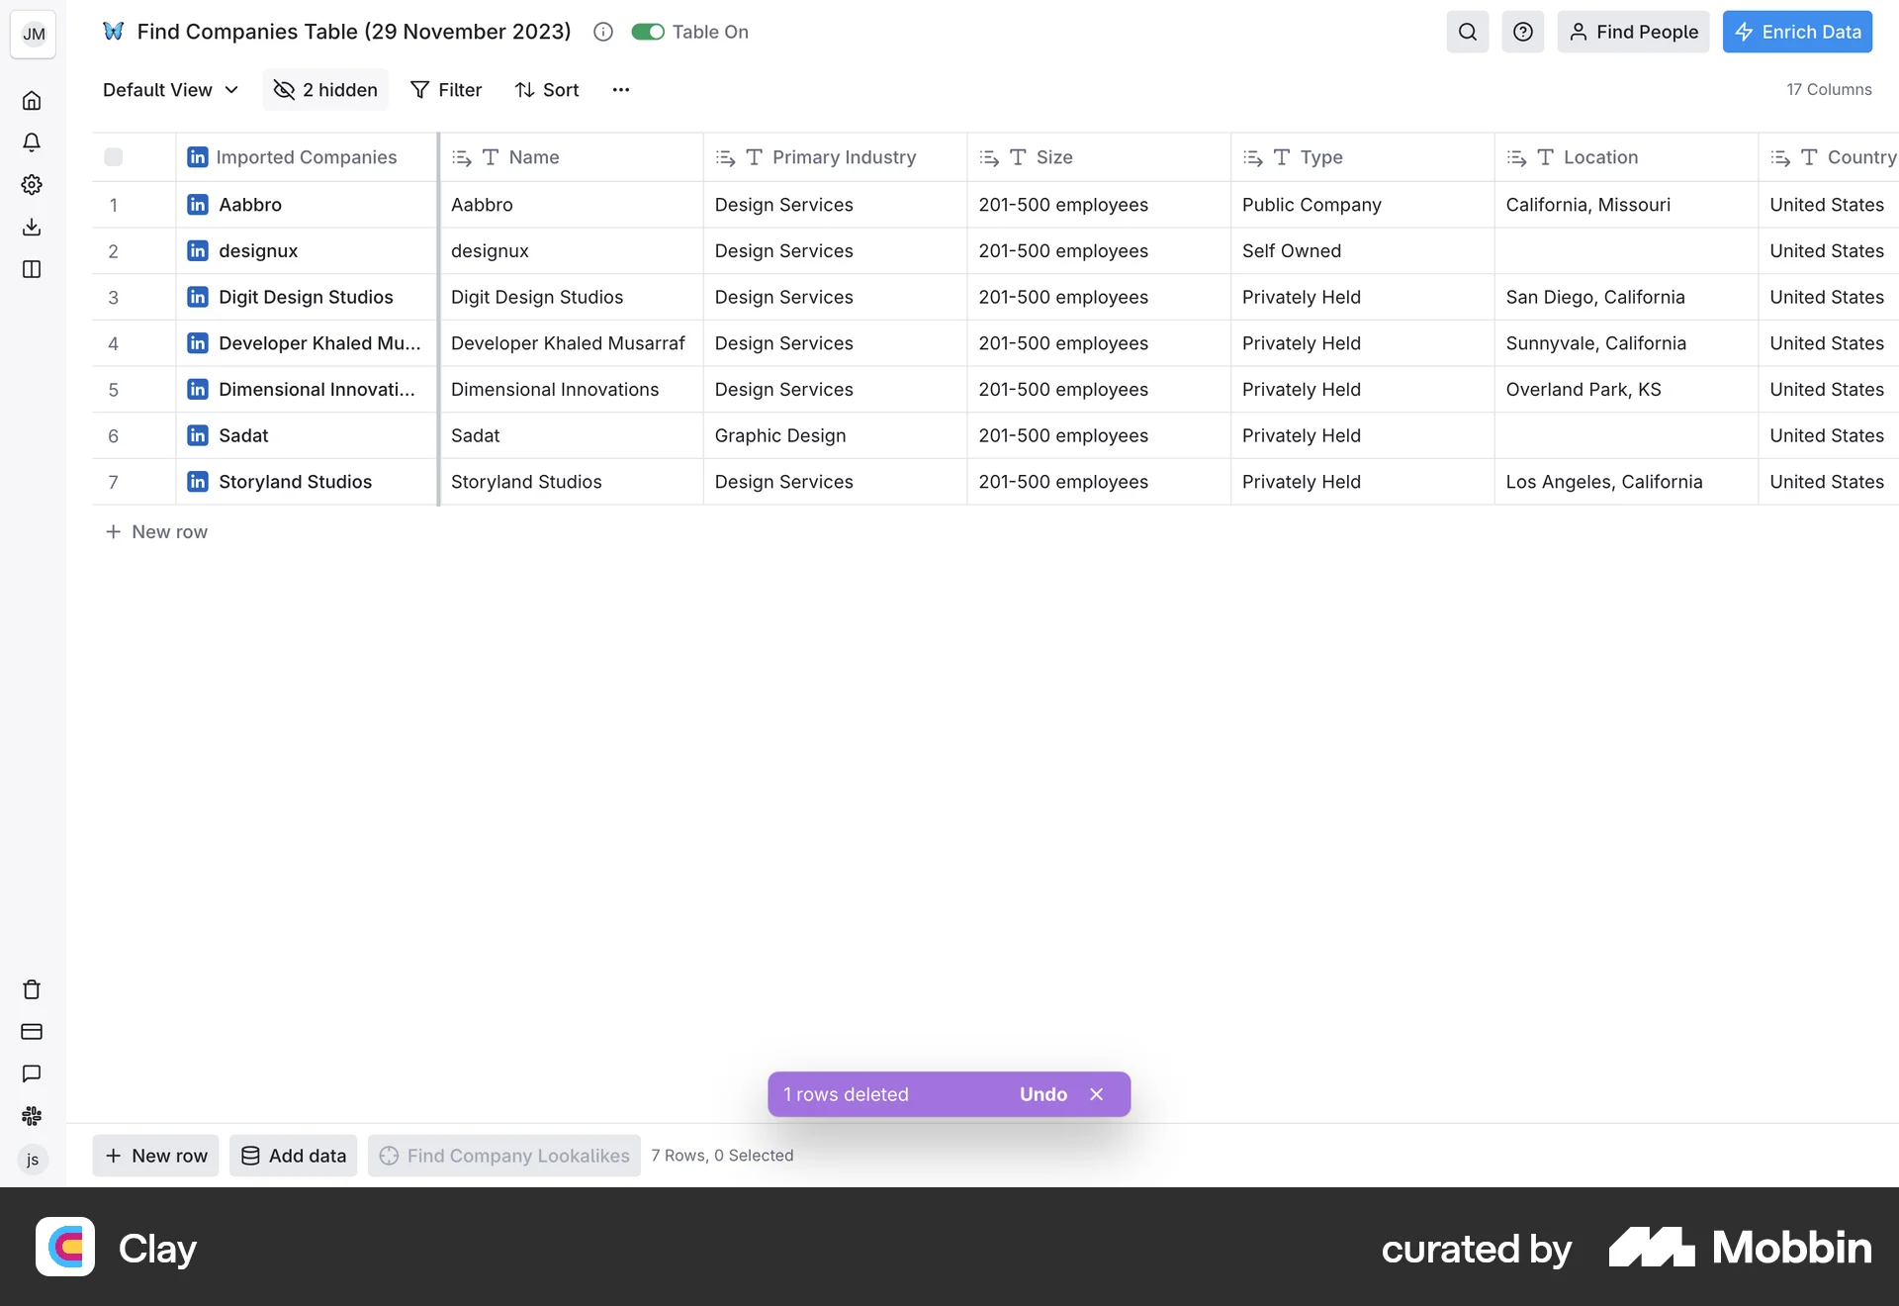Open the Slack icon in sidebar
1899x1306 pixels.
pos(32,1116)
